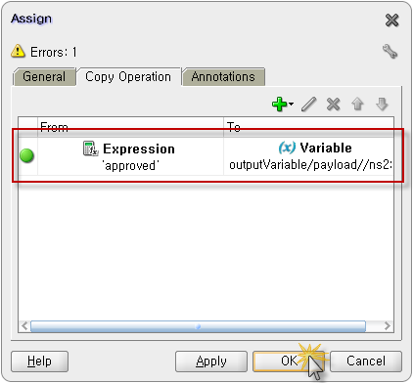Close the Assign dialog
Screen dimensions: 413x383
click(391, 21)
